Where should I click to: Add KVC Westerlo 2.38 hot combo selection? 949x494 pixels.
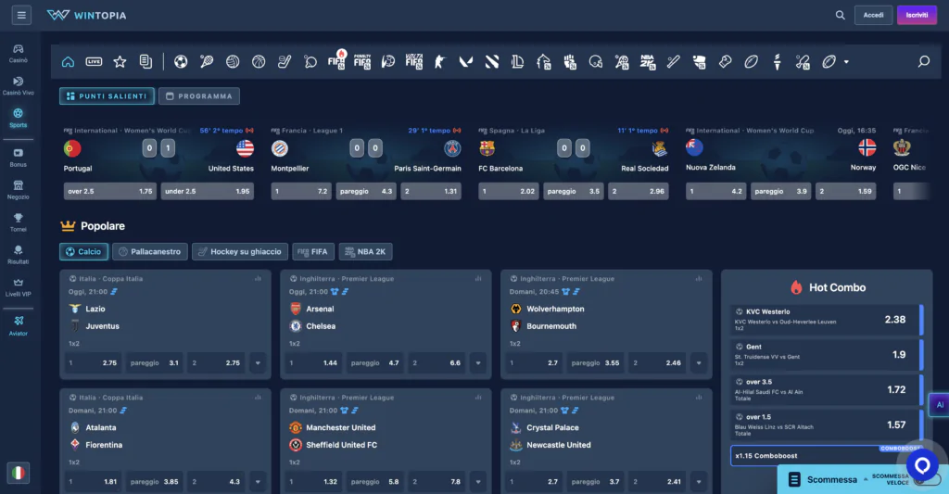coord(827,320)
